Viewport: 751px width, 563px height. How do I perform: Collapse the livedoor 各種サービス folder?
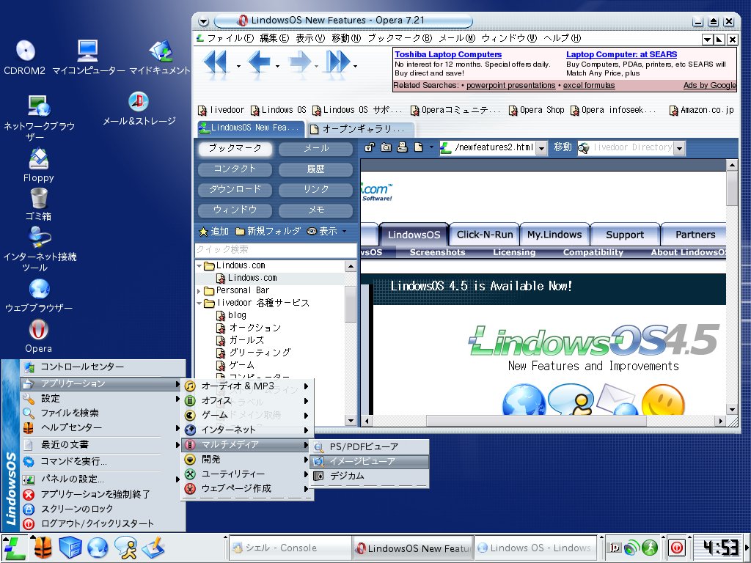[199, 303]
